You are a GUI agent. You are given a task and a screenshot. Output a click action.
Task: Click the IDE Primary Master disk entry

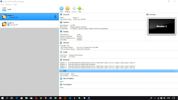80,47
